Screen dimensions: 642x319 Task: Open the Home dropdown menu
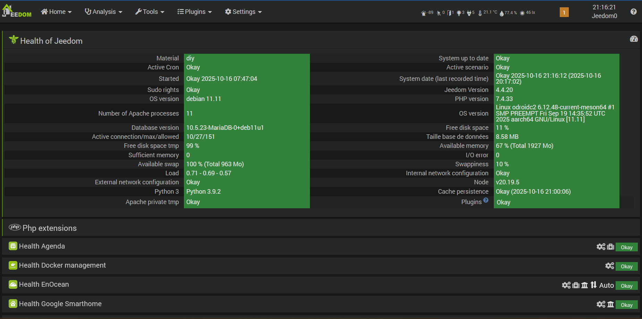[x=56, y=12]
